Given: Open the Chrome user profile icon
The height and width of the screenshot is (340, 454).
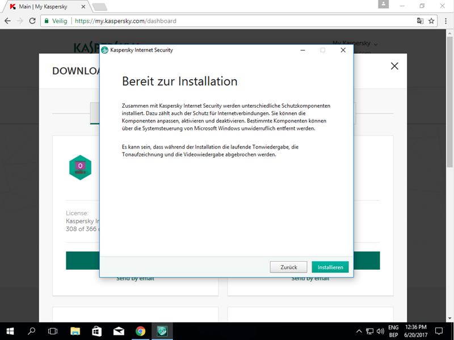Looking at the screenshot, I should tap(385, 5).
